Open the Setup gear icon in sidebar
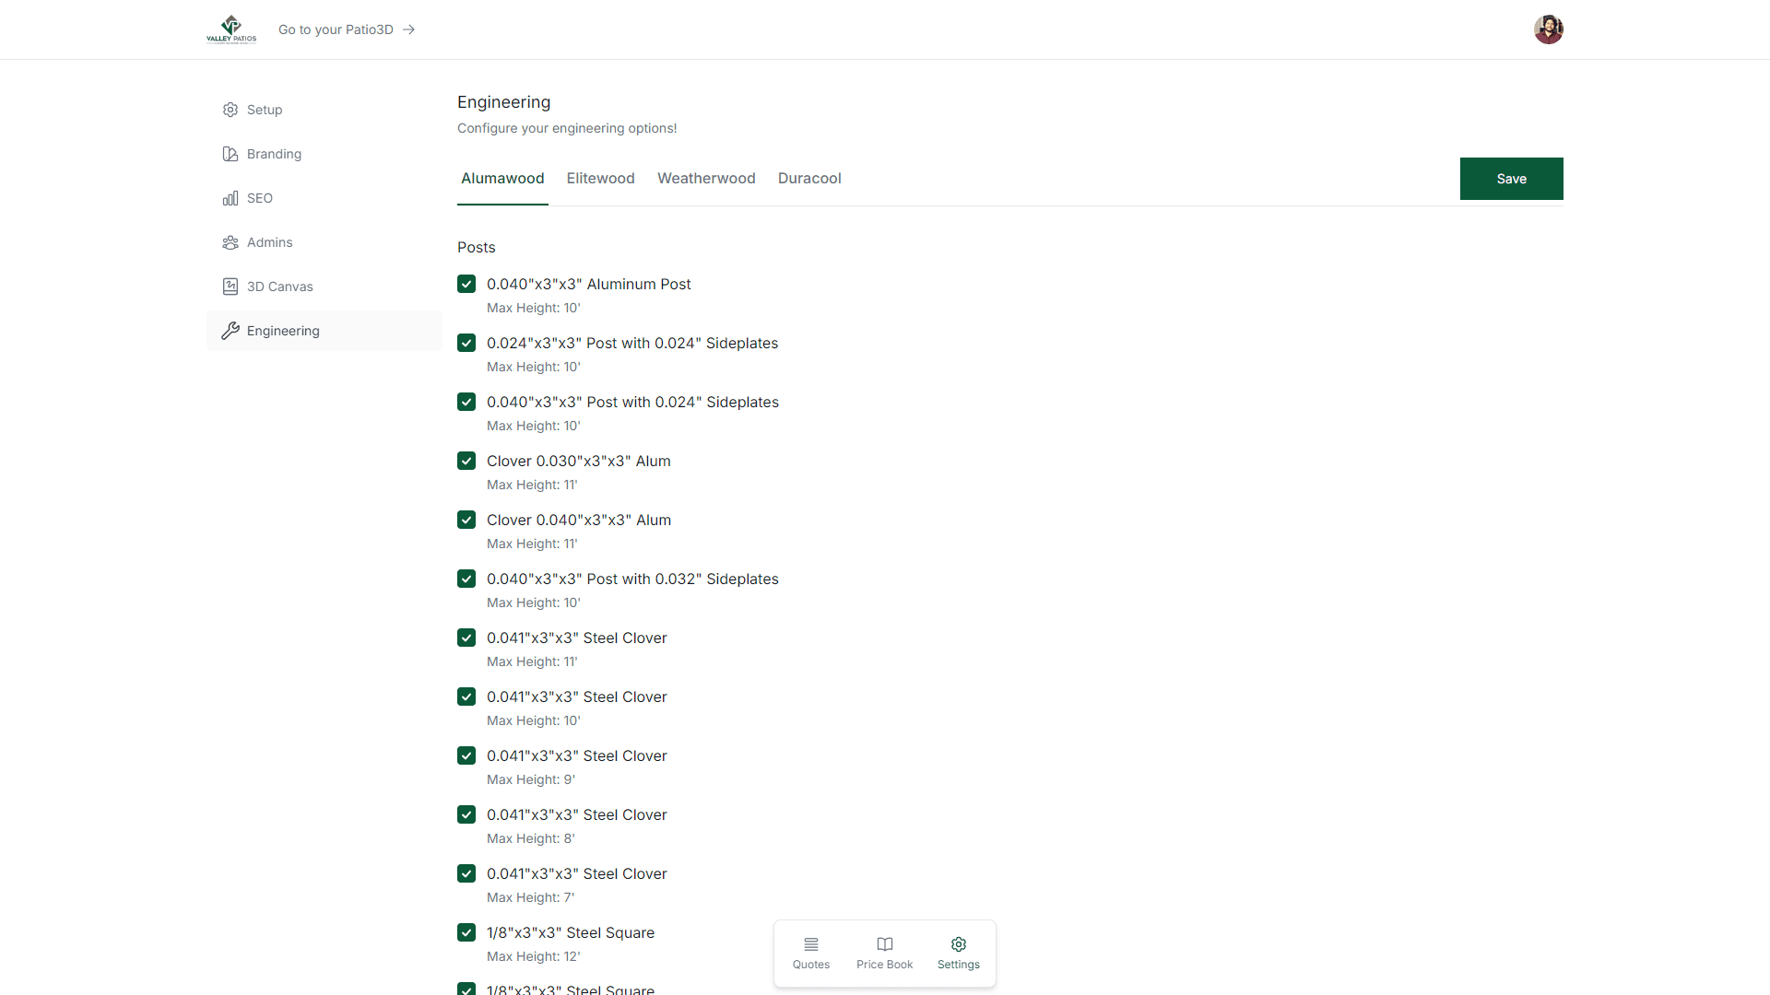The image size is (1770, 995). tap(230, 110)
